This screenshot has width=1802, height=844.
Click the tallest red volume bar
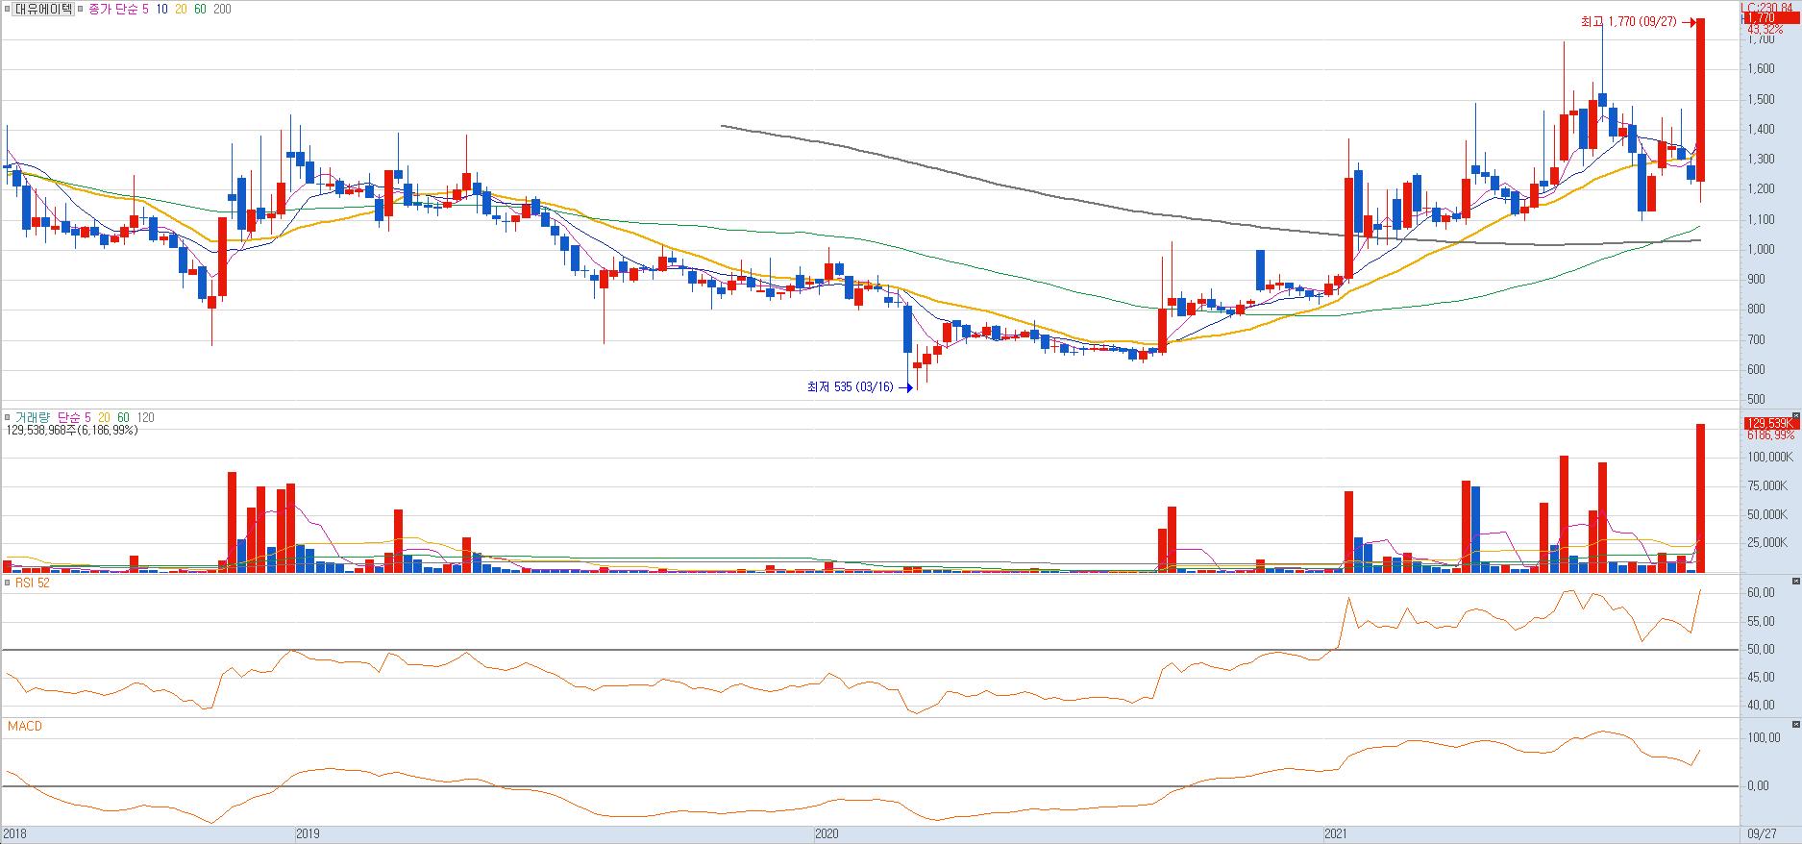pos(1700,498)
